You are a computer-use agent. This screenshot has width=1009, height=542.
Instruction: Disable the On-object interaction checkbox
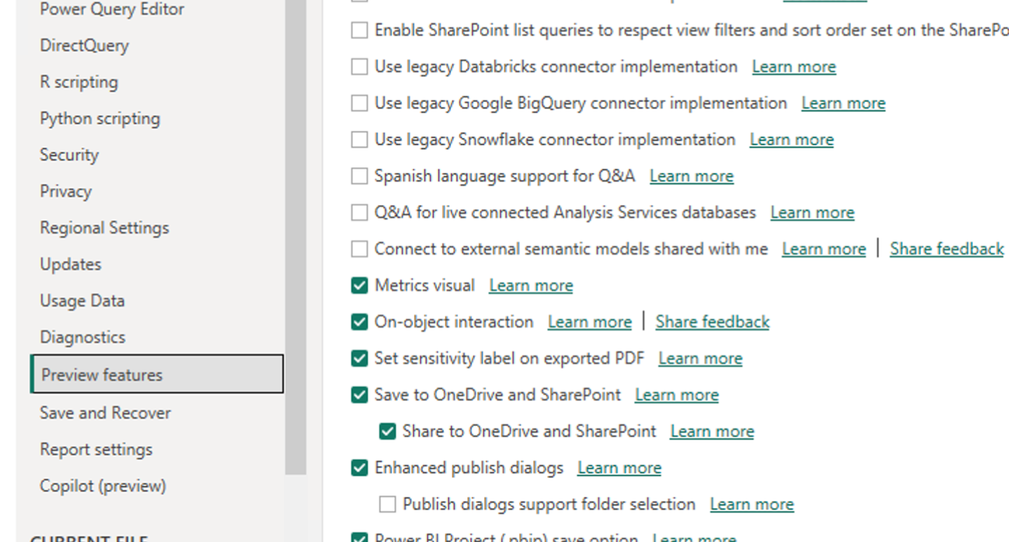pos(359,321)
